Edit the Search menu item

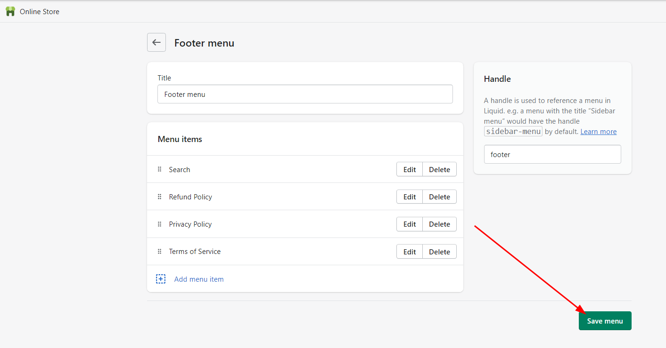pyautogui.click(x=409, y=169)
